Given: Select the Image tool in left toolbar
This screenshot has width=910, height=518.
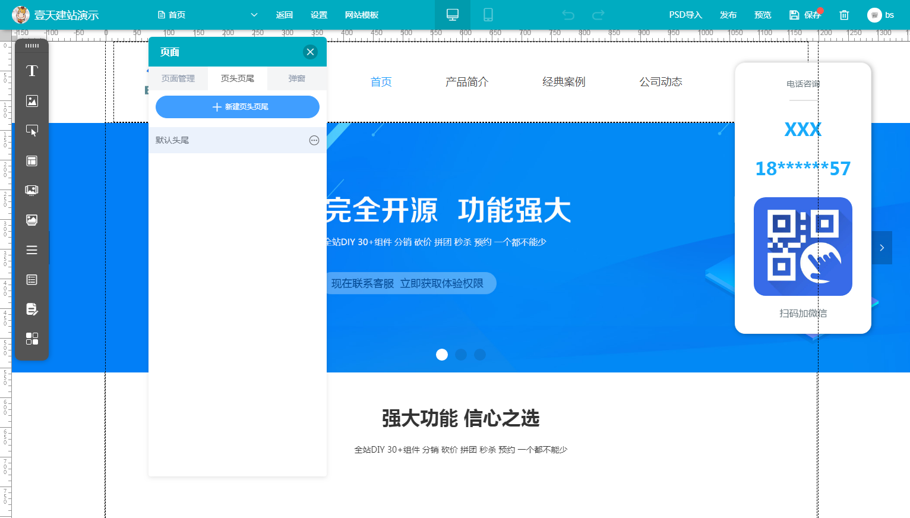Looking at the screenshot, I should coord(32,101).
